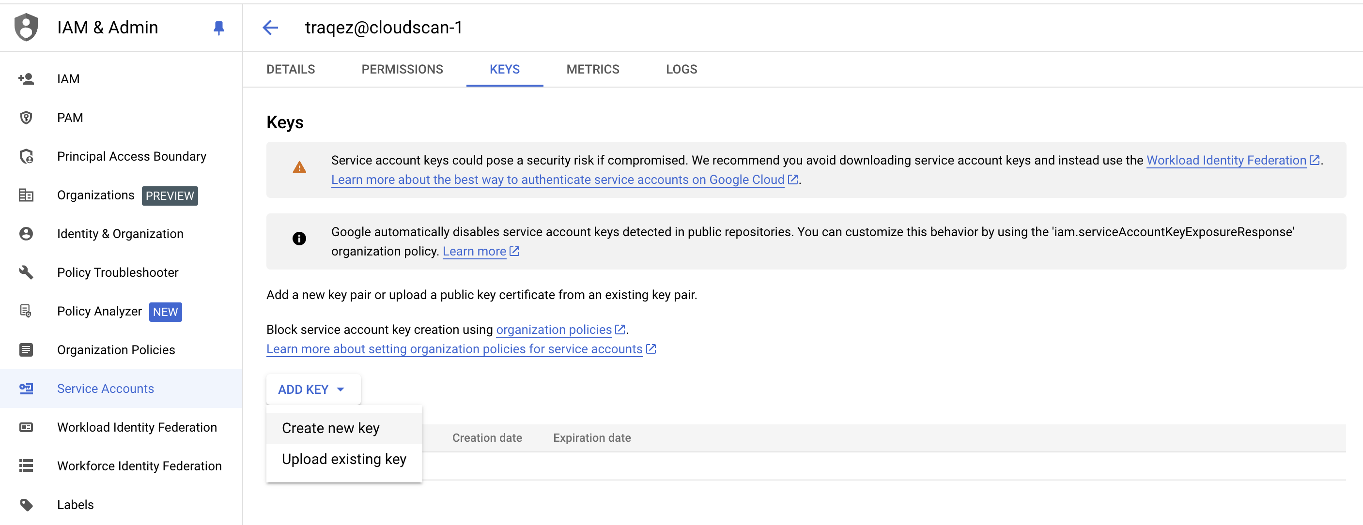
Task: Click the pin icon next to IAM & Admin
Action: [x=218, y=28]
